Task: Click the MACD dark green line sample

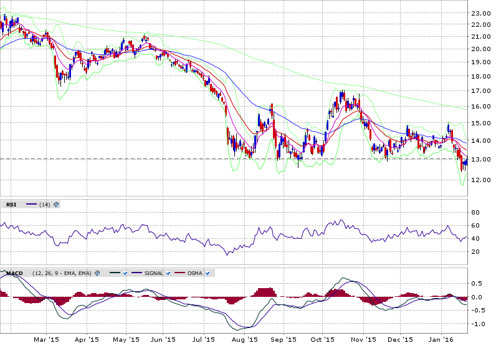Action: [x=113, y=273]
